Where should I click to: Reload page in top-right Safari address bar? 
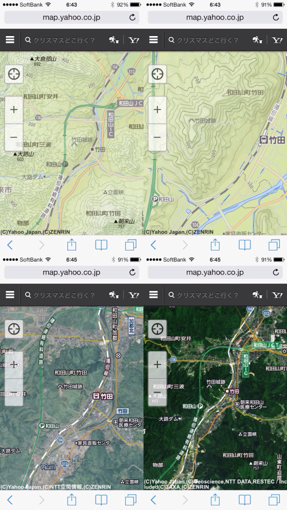276,18
